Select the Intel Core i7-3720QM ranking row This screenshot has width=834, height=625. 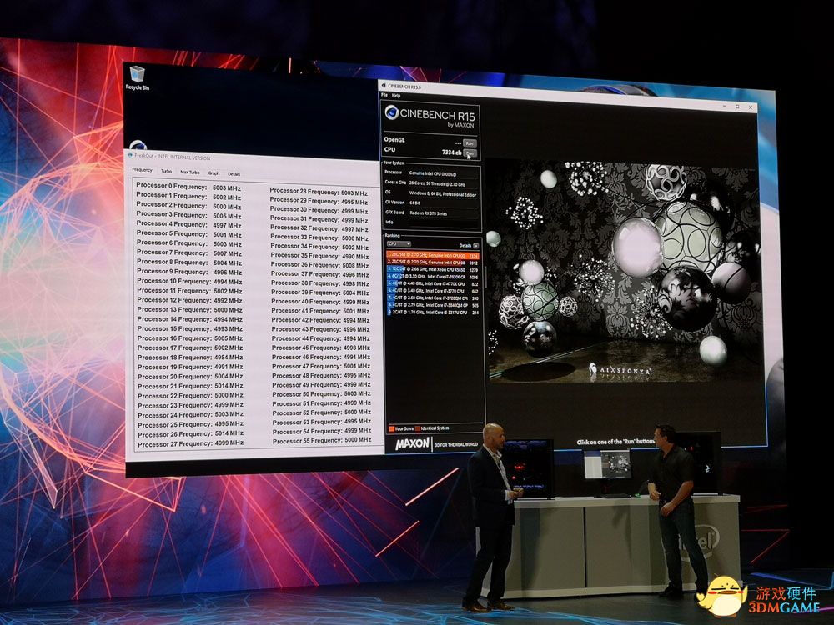[432, 298]
